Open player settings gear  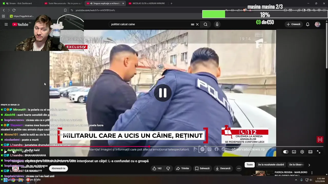[302, 152]
